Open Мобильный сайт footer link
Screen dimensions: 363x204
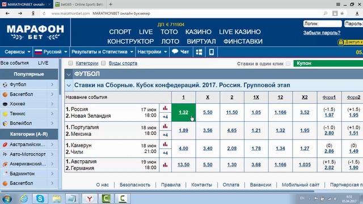point(301,185)
